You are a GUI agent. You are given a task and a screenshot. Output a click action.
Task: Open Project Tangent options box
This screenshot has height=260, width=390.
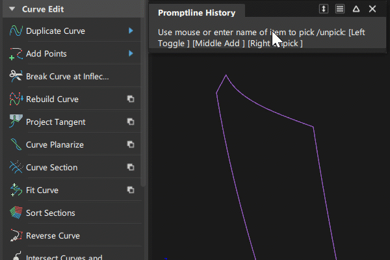pos(131,122)
